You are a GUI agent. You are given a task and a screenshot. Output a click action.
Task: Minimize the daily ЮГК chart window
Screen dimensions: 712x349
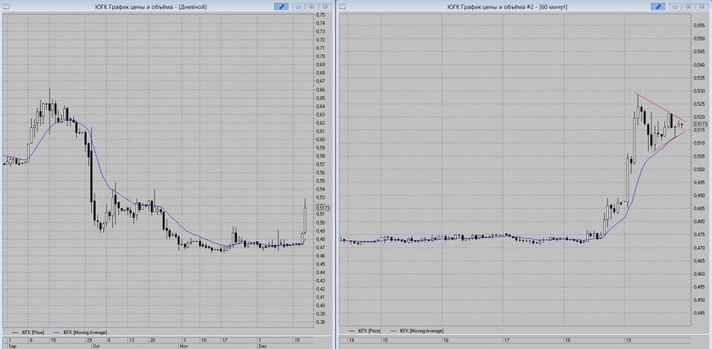300,6
